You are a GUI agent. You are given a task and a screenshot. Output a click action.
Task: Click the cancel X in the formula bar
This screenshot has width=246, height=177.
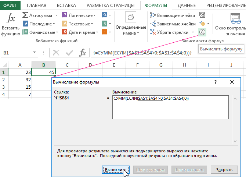[x=56, y=53]
